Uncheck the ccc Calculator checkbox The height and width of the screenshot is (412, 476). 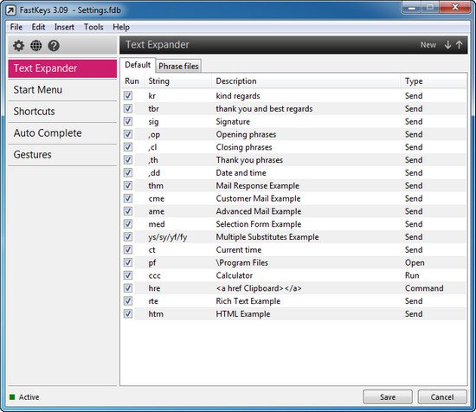click(x=128, y=275)
